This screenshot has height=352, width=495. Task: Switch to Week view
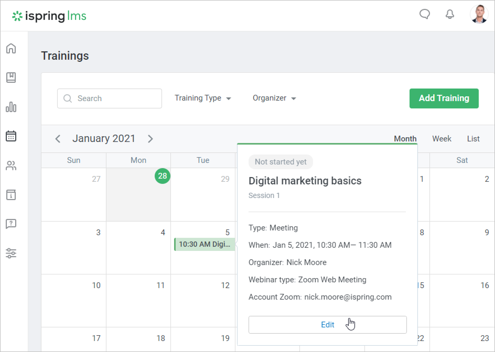[x=442, y=139]
